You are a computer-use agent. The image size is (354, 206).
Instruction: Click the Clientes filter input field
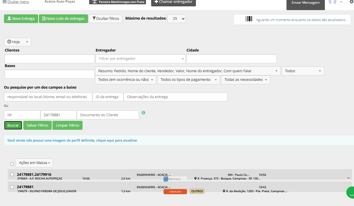coord(50,59)
